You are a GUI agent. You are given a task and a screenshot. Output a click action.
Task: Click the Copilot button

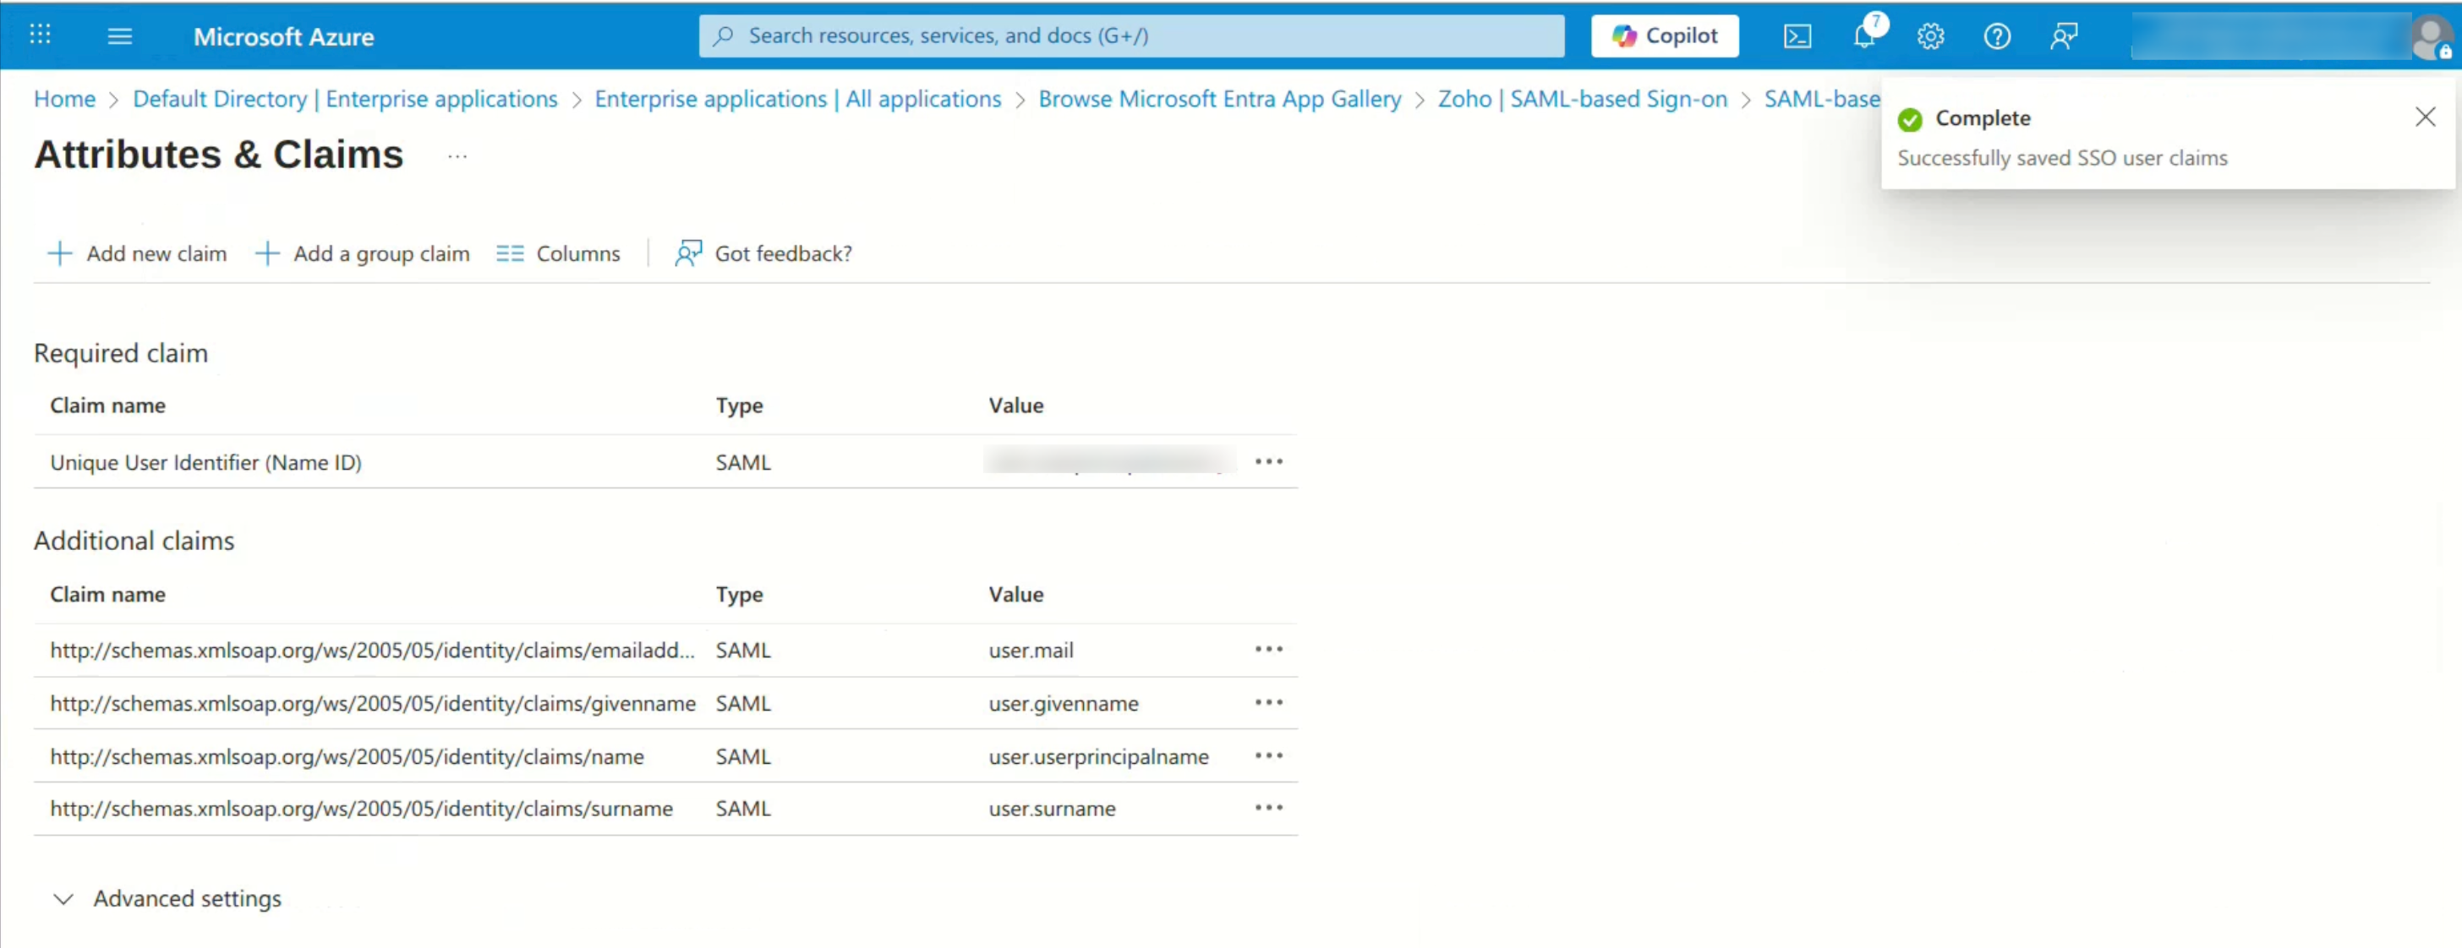click(x=1664, y=36)
